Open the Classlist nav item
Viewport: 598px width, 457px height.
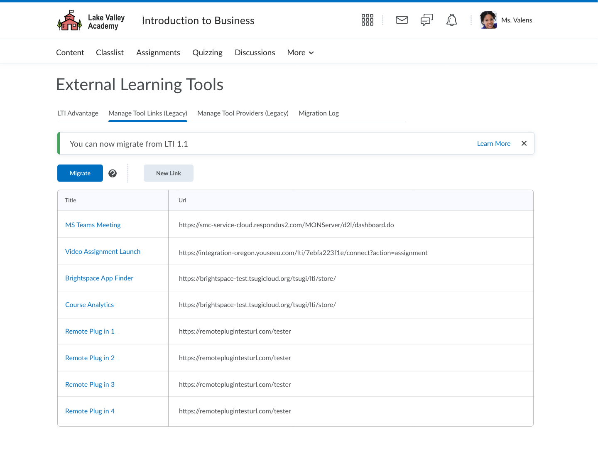(110, 52)
